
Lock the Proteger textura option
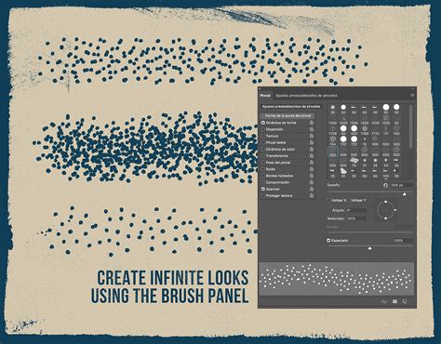point(312,196)
